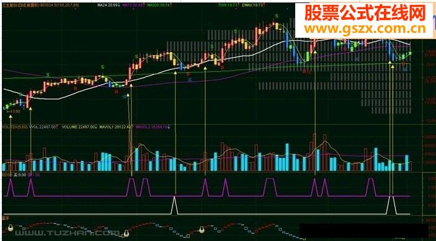Click the VVOL 22497.00 volume readout
436x241 pixels.
click(44, 127)
